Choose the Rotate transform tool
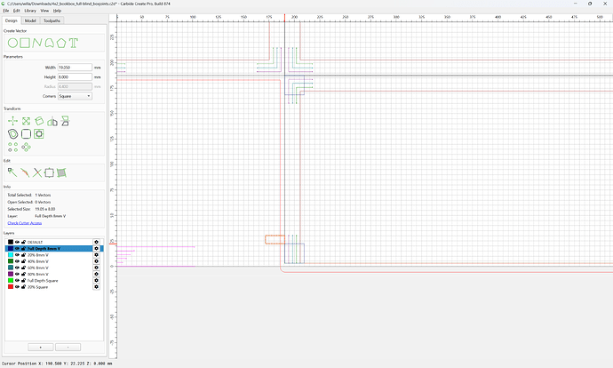This screenshot has height=368, width=613. click(39, 121)
